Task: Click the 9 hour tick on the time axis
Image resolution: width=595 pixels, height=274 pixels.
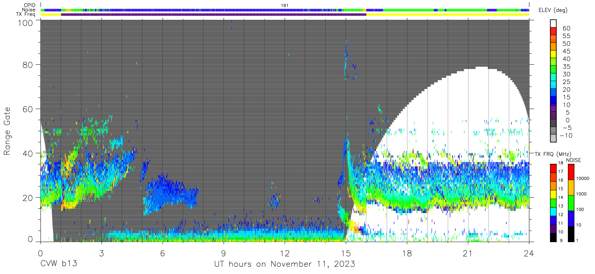Action: (x=223, y=253)
